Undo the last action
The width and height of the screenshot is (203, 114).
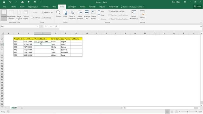[x=10, y=2]
